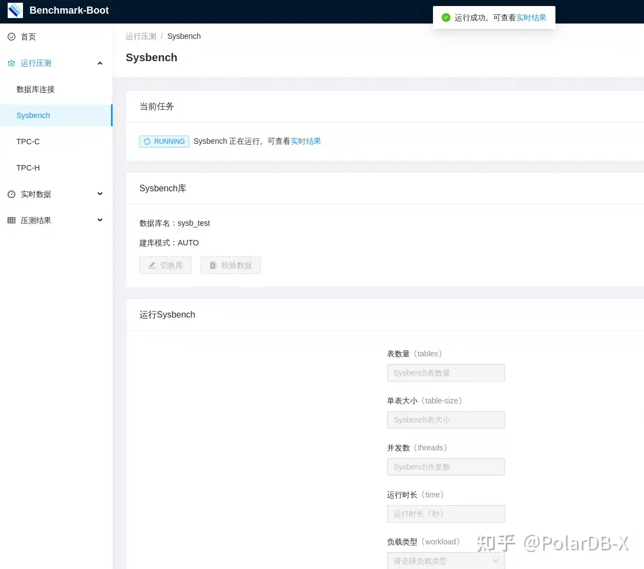Switch to the TPC-H page
Image resolution: width=644 pixels, height=569 pixels.
pyautogui.click(x=28, y=168)
